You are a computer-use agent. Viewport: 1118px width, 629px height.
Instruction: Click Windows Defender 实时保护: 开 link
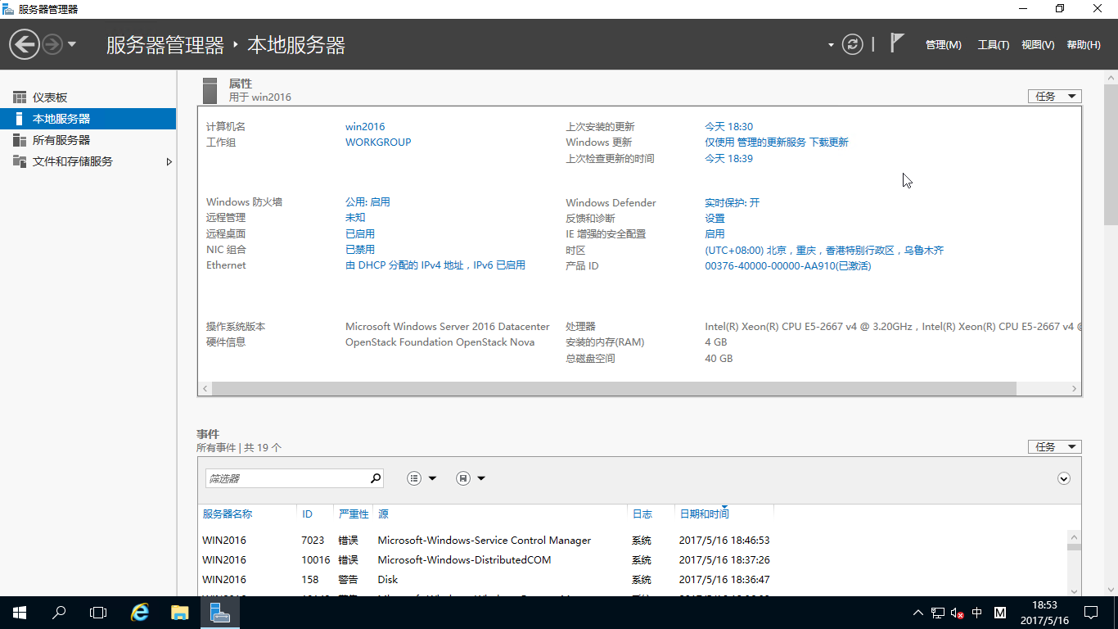point(733,203)
